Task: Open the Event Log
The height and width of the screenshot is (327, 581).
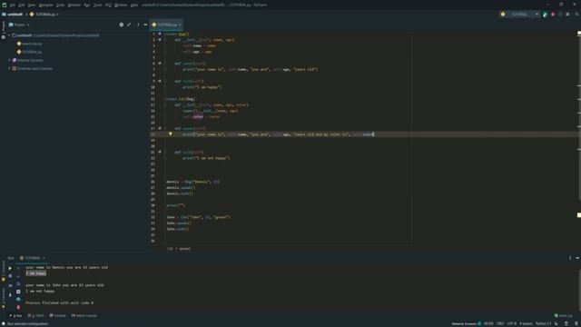Action: pyautogui.click(x=563, y=316)
